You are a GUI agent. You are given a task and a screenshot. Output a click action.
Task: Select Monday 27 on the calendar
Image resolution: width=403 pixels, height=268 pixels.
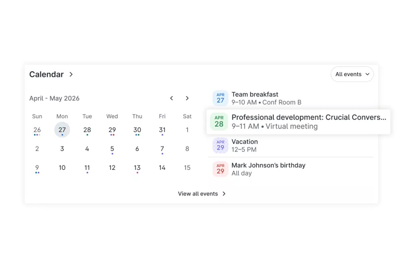point(62,130)
